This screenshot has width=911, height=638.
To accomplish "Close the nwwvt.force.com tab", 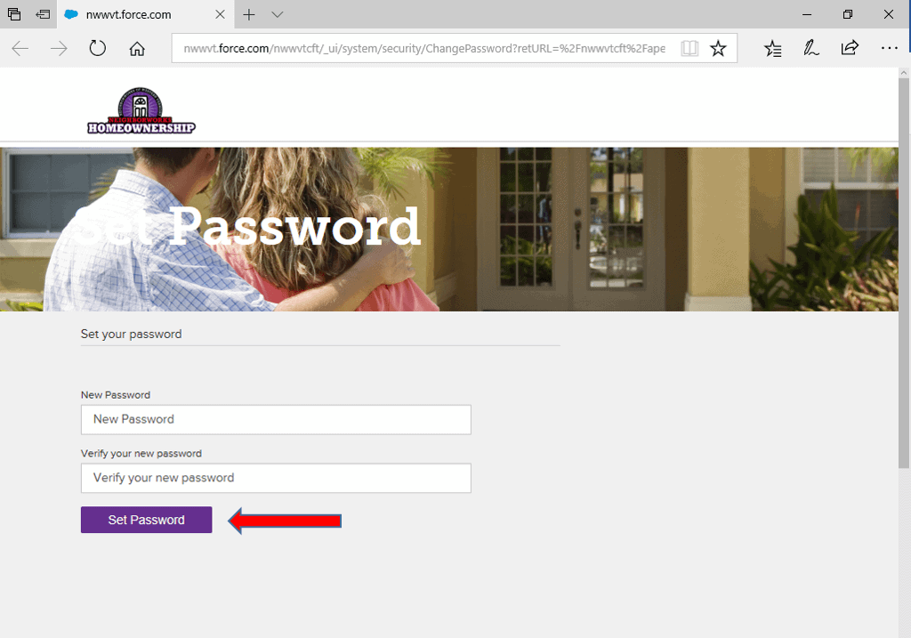I will pyautogui.click(x=221, y=14).
